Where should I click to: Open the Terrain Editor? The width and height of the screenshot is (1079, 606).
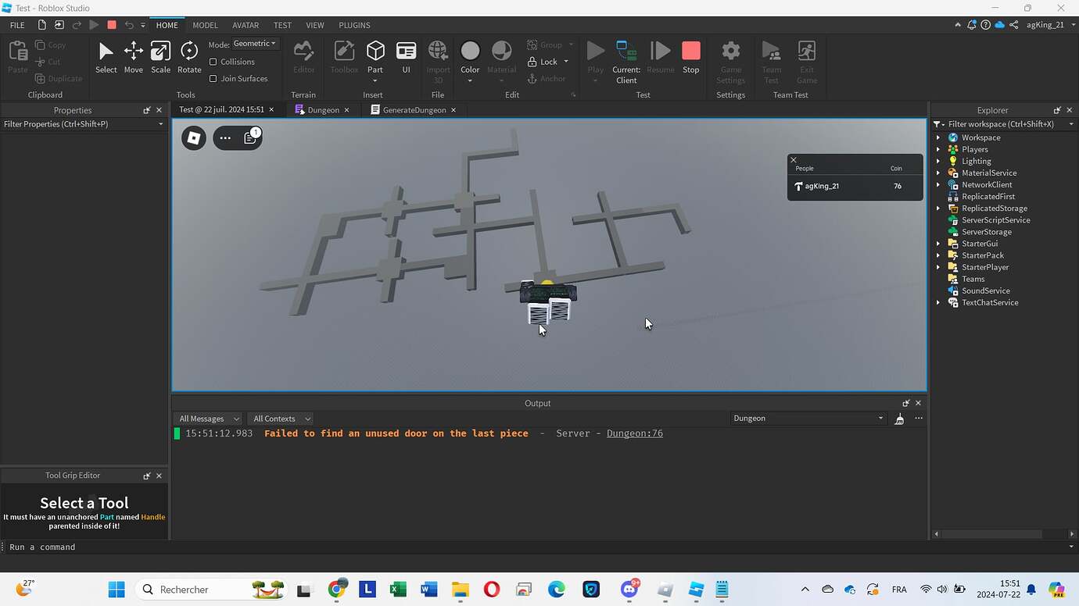point(303,56)
